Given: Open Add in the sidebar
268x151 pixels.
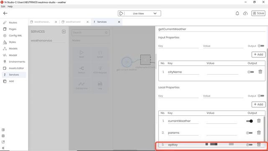Looking at the screenshot, I should (x=11, y=81).
